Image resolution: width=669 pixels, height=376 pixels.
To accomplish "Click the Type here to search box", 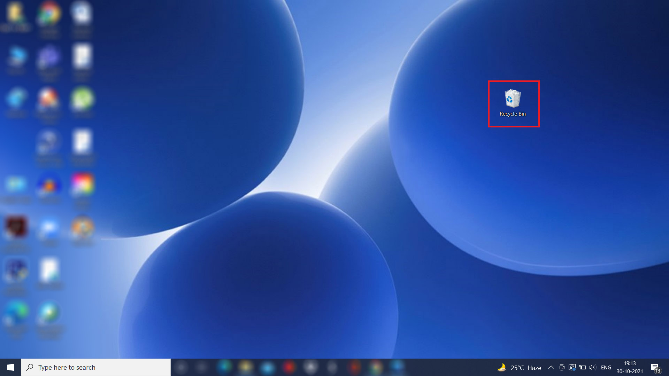I will pos(87,367).
